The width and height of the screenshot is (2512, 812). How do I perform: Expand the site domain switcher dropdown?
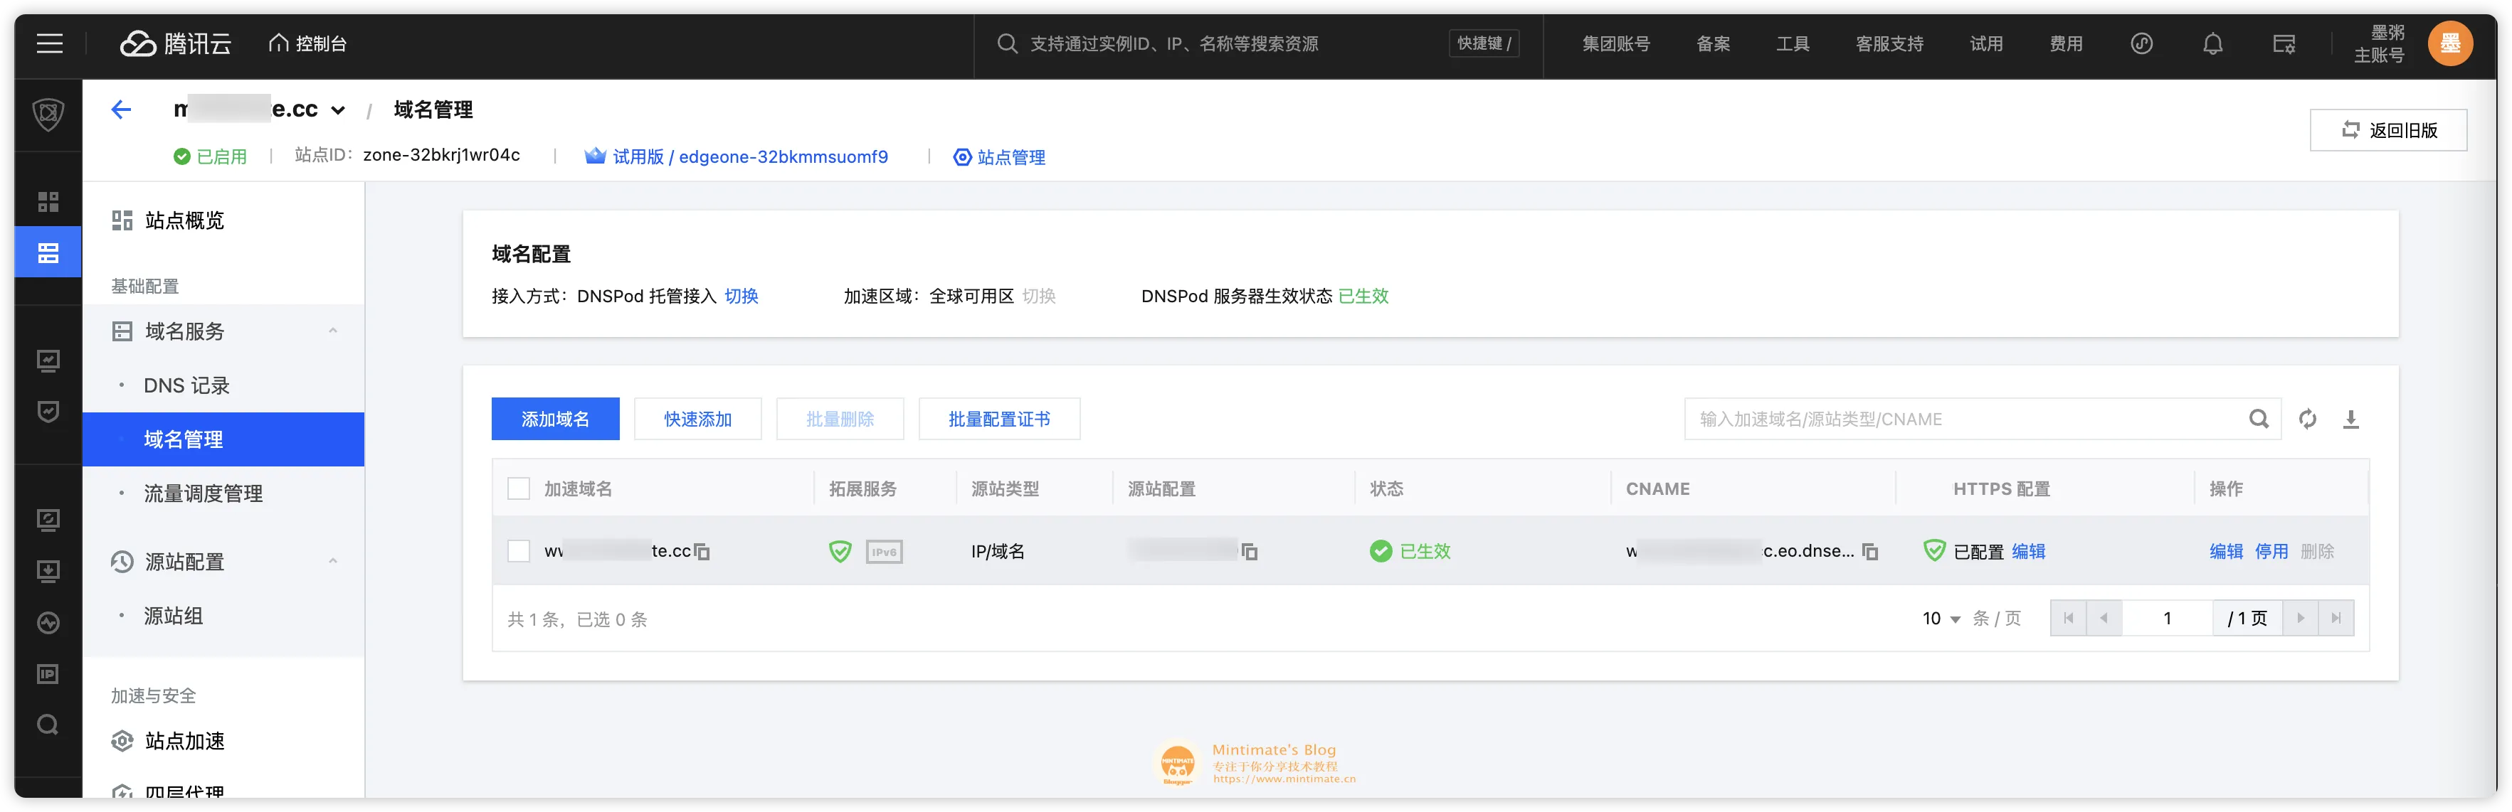(x=337, y=110)
